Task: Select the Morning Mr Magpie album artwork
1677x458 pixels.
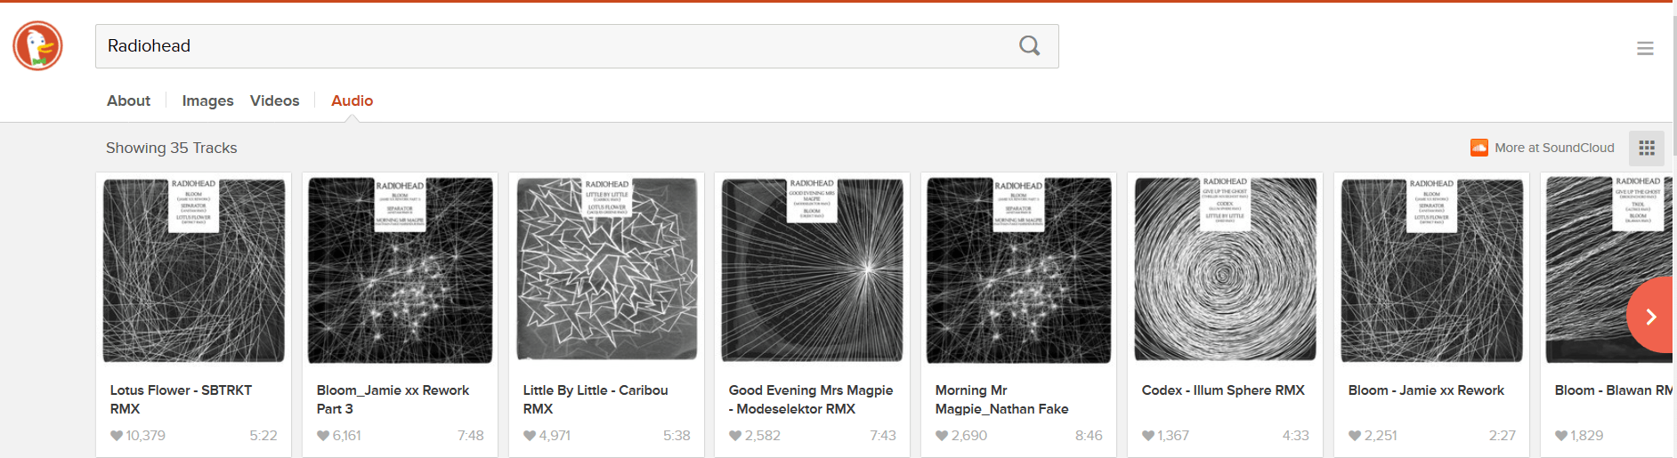Action: pyautogui.click(x=1019, y=269)
